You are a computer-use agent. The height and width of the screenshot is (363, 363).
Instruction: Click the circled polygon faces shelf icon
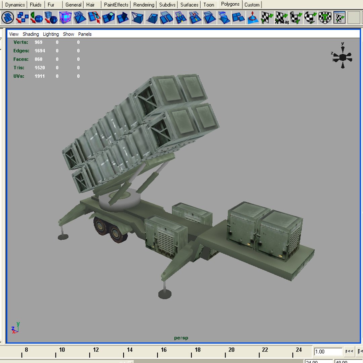click(x=8, y=17)
